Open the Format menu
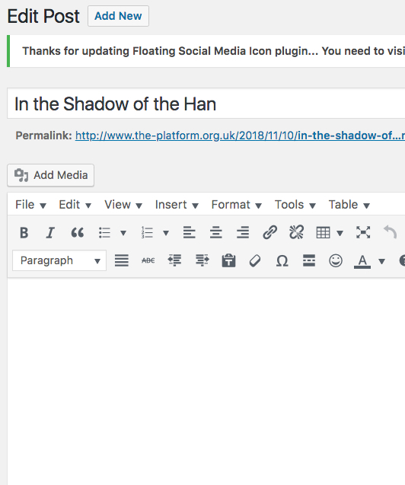 point(236,205)
